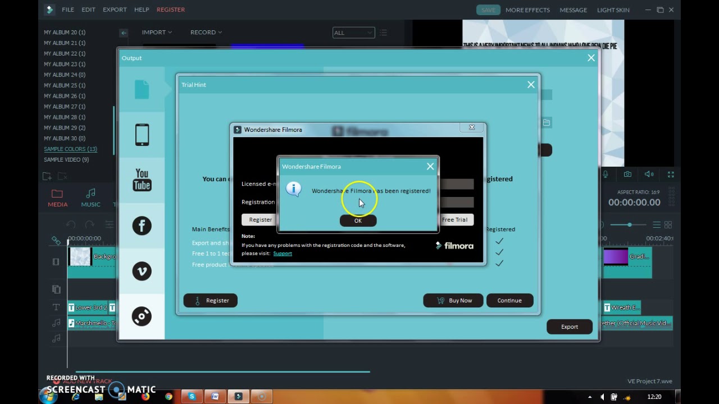Click the back arrow in media library
The image size is (719, 404).
(124, 33)
